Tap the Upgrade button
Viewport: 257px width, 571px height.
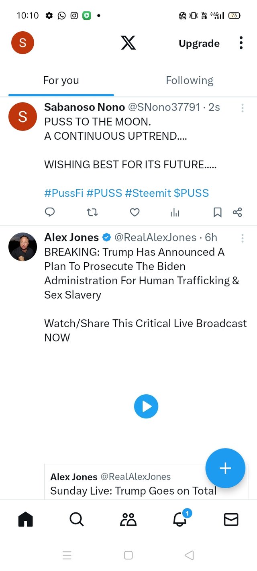point(199,43)
